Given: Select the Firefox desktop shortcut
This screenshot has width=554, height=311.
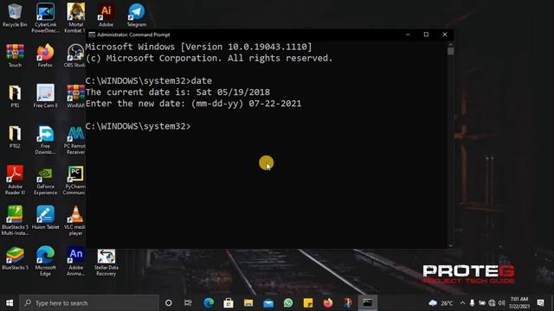Looking at the screenshot, I should click(45, 55).
